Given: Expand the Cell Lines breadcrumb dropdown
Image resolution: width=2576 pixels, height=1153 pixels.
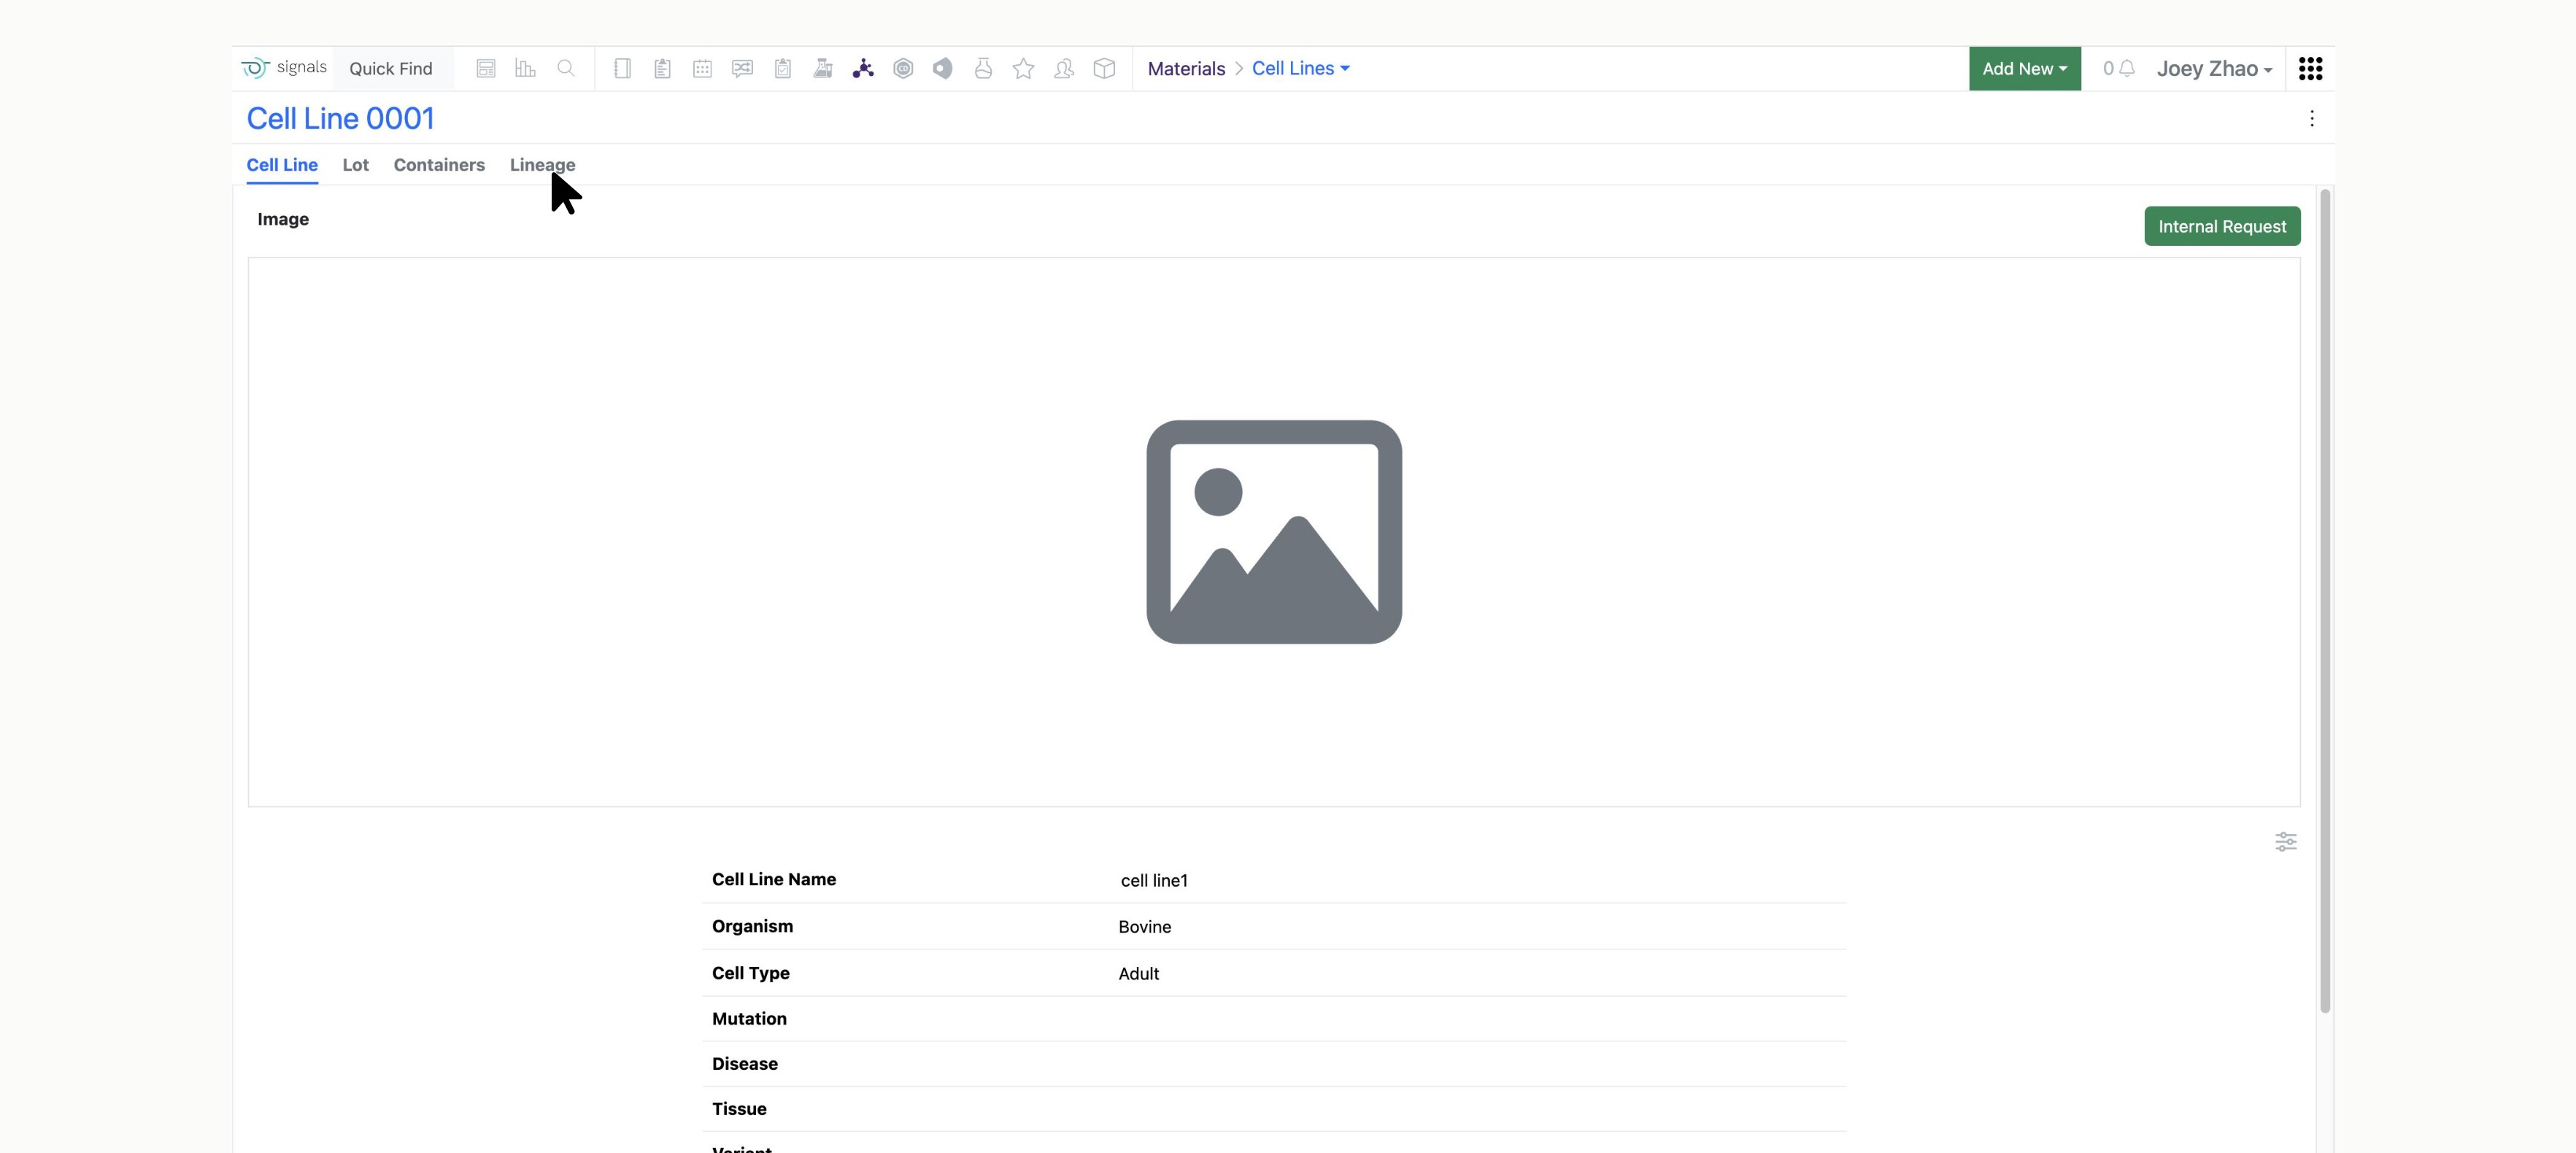Looking at the screenshot, I should tap(1300, 69).
